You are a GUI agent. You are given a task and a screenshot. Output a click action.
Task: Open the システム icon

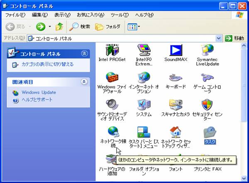[144, 105]
